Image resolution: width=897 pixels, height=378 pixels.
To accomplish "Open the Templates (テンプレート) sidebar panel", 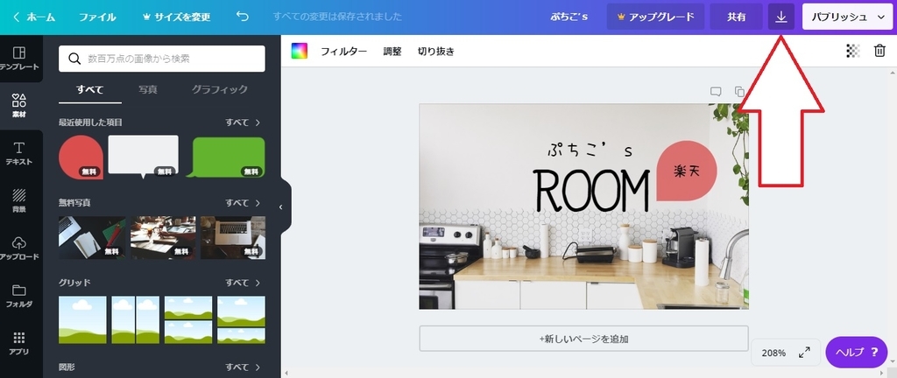I will pyautogui.click(x=19, y=59).
